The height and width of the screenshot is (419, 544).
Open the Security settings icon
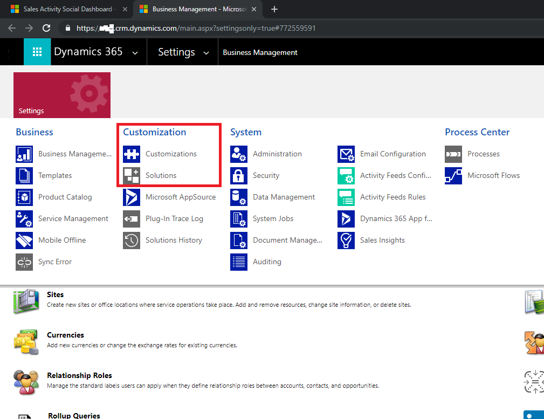238,175
